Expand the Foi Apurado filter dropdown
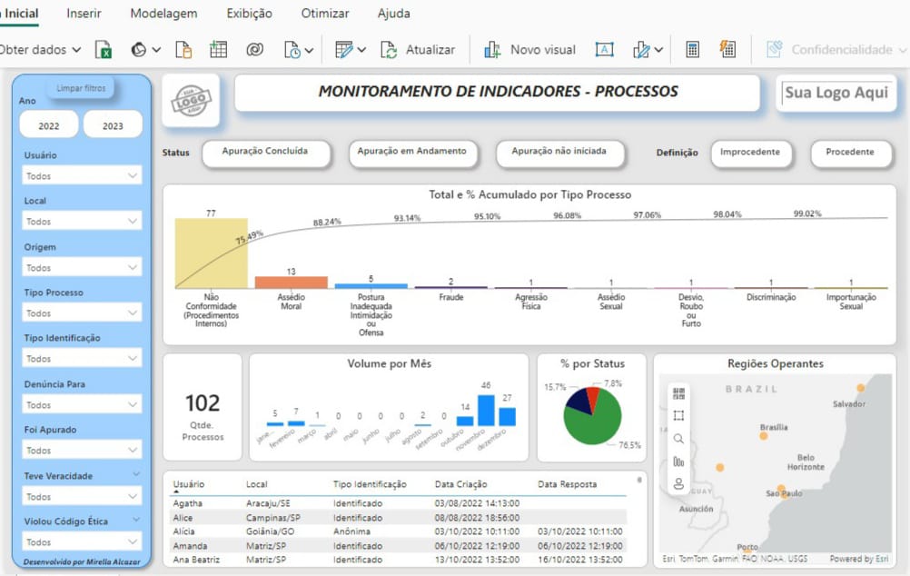Screen dimensions: 910x576 tap(81, 451)
